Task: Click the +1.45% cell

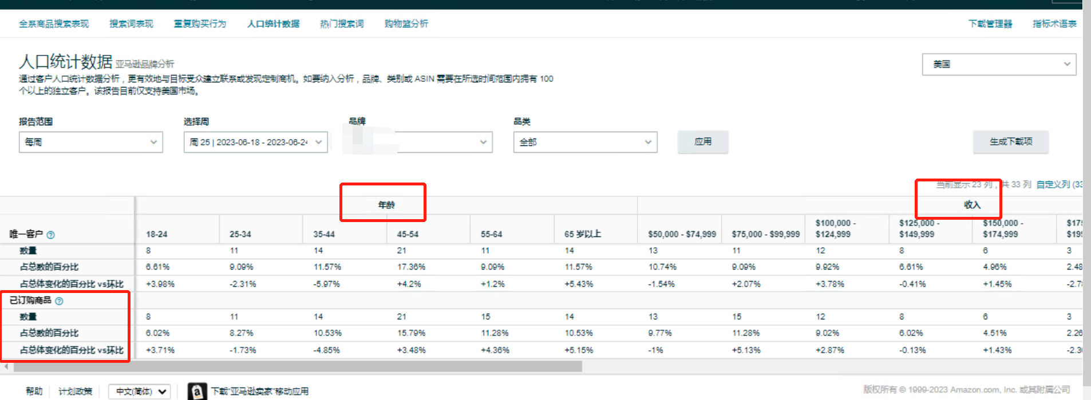Action: [998, 284]
